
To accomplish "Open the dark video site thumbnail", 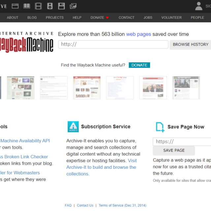I will (x=186, y=88).
